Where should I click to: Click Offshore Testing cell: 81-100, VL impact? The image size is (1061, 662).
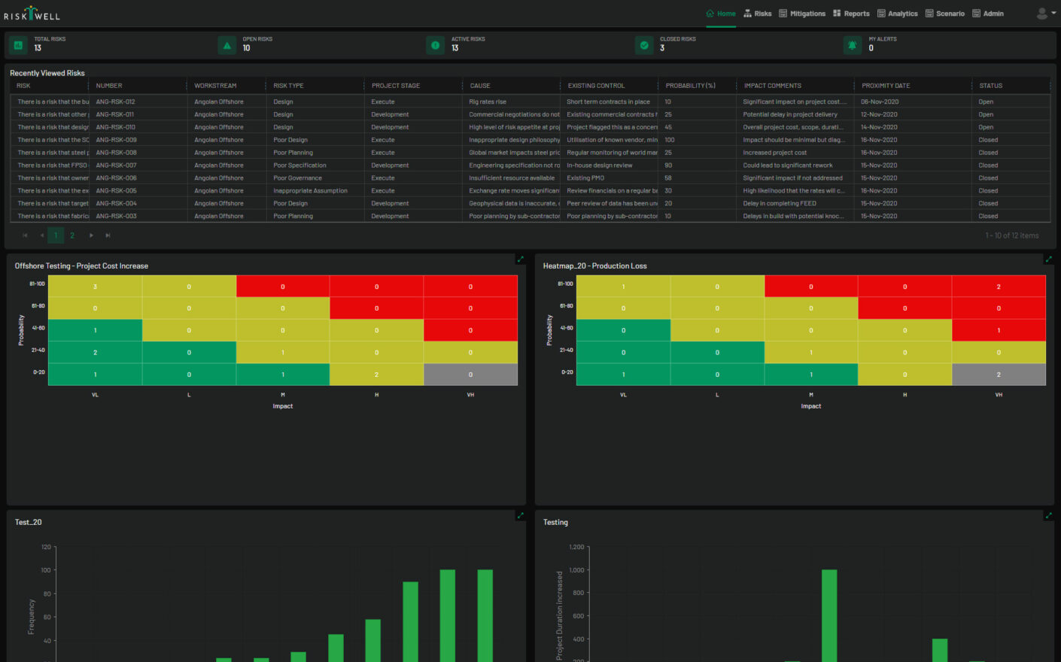tap(95, 287)
